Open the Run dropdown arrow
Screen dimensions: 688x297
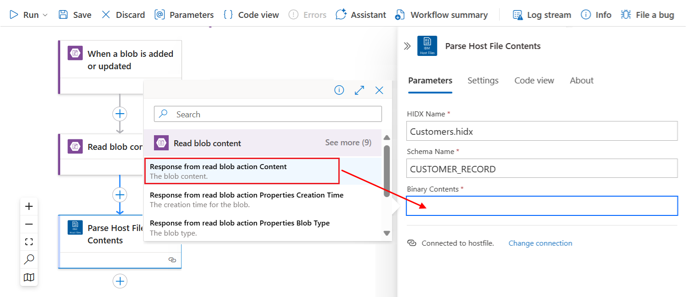[x=45, y=15]
